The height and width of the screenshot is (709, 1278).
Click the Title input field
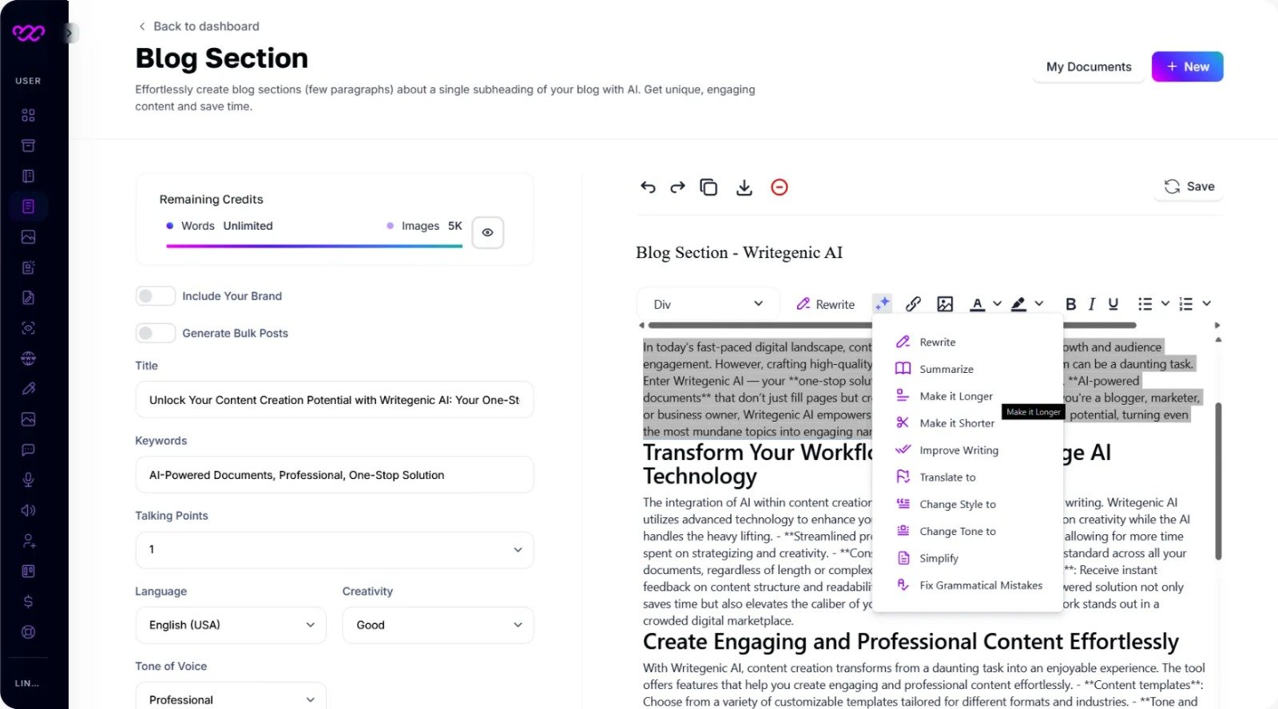click(x=334, y=400)
